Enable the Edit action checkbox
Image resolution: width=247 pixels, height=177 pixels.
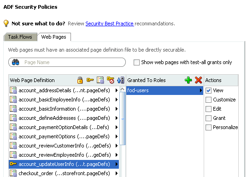pyautogui.click(x=208, y=109)
